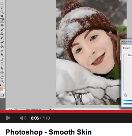Screen dimensions: 132x136
Task: Select the Eyedropper tool
Action: click(x=2, y=20)
